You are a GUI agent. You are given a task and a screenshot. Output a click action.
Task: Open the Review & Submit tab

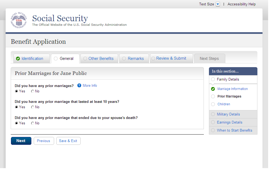171,58
